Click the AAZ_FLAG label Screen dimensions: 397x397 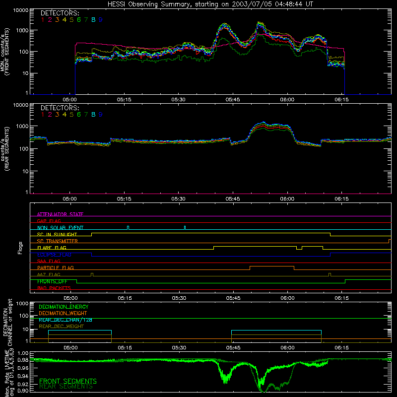point(49,274)
